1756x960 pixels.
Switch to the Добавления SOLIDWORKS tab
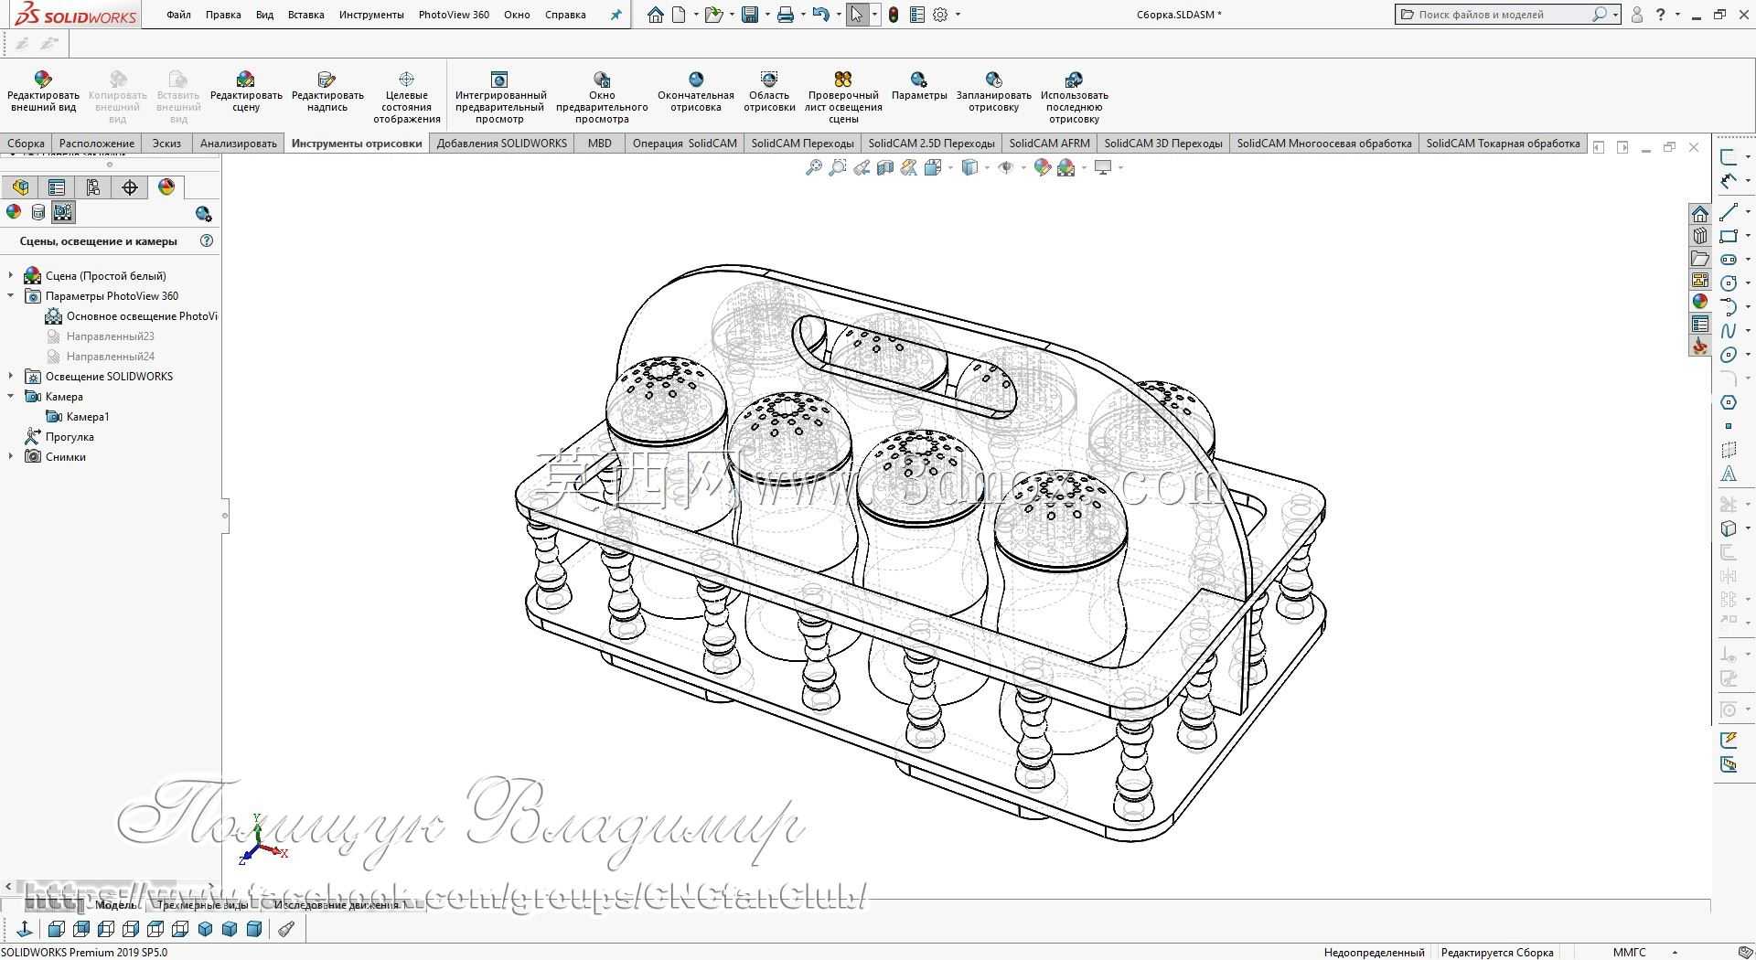coord(502,144)
